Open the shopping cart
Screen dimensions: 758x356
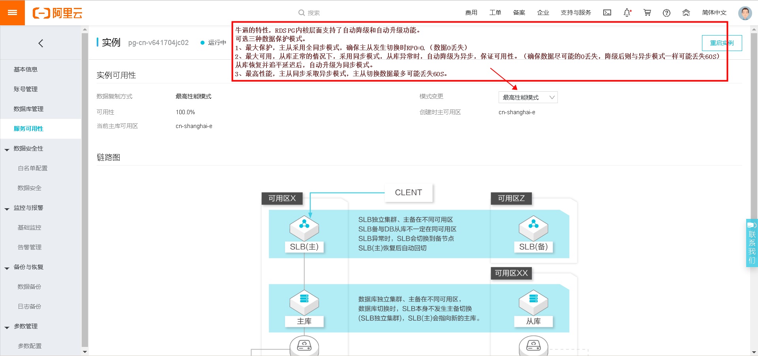[x=647, y=13]
